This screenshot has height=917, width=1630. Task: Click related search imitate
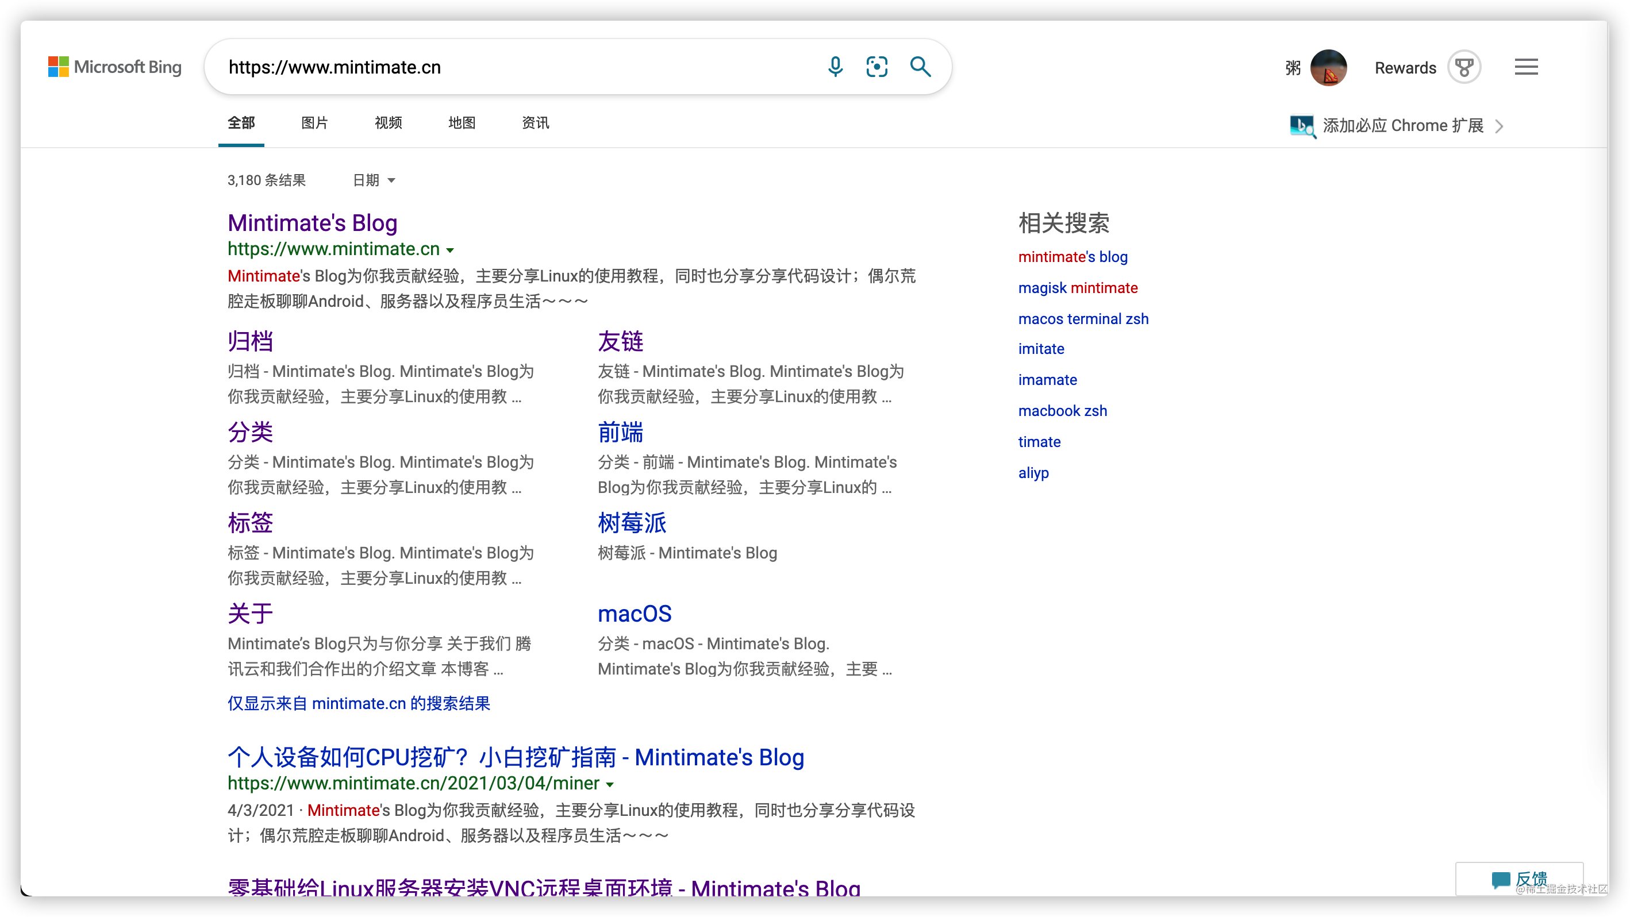(x=1041, y=349)
